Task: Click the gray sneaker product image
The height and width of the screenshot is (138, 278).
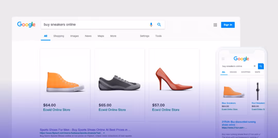Action: (119, 83)
